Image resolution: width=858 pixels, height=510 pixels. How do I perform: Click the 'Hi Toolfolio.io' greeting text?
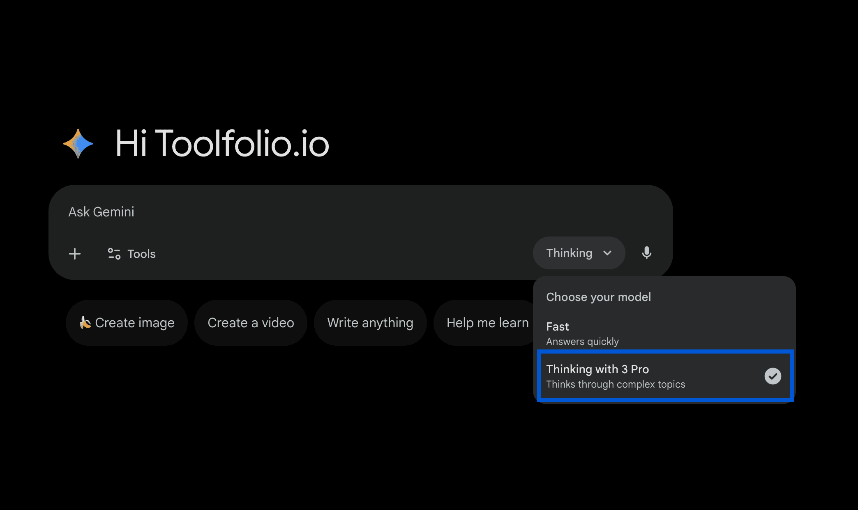point(222,143)
